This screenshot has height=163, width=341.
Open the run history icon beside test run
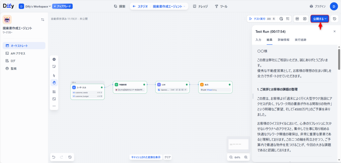coord(281,19)
